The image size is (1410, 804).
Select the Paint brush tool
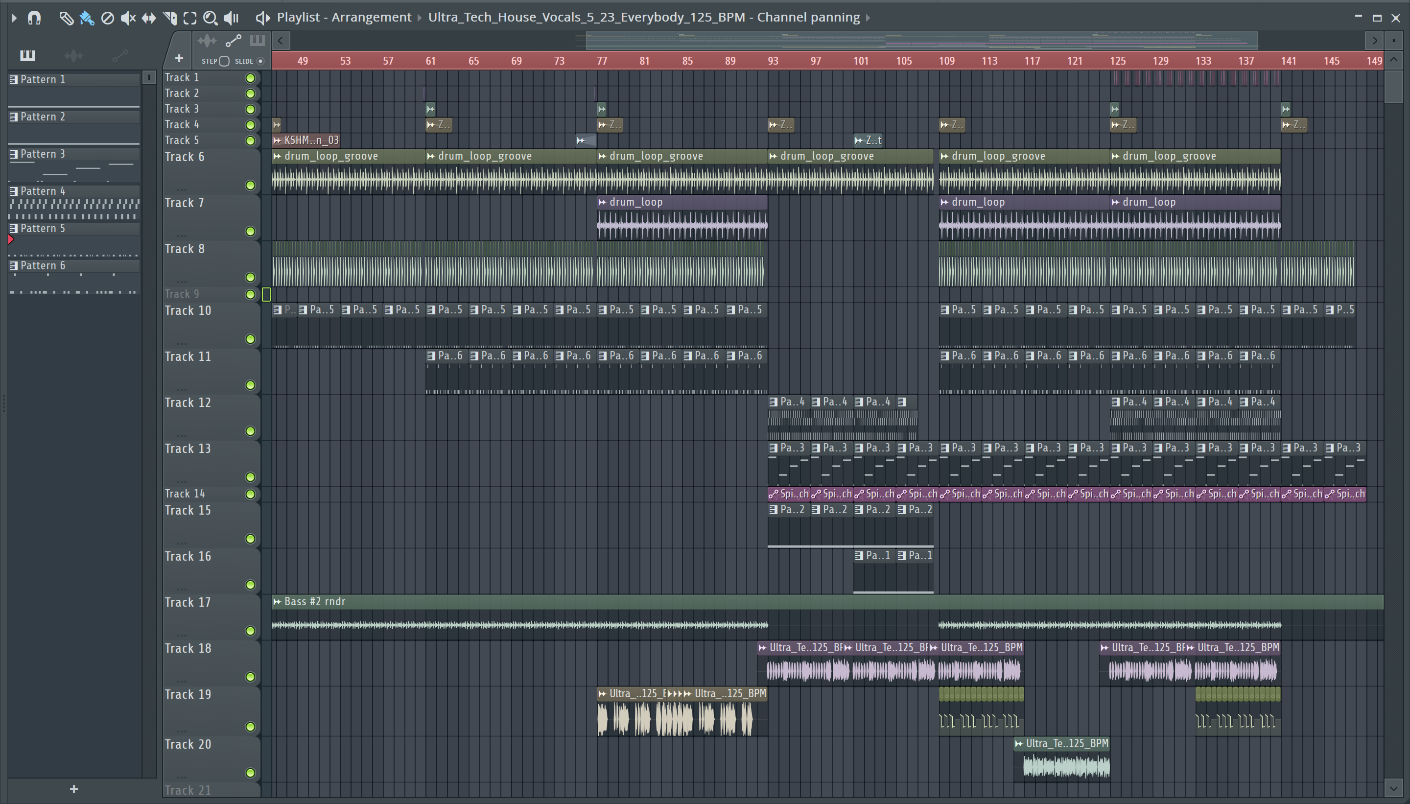[x=87, y=18]
